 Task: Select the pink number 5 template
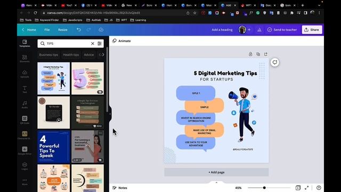[87, 78]
